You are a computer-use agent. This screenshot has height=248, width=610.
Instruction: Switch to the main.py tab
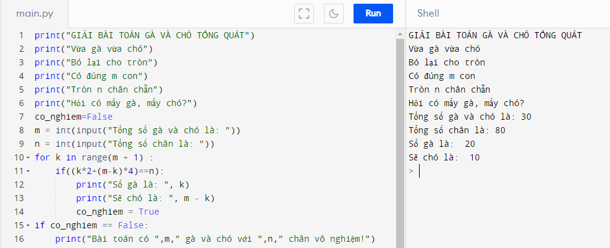[x=34, y=13]
